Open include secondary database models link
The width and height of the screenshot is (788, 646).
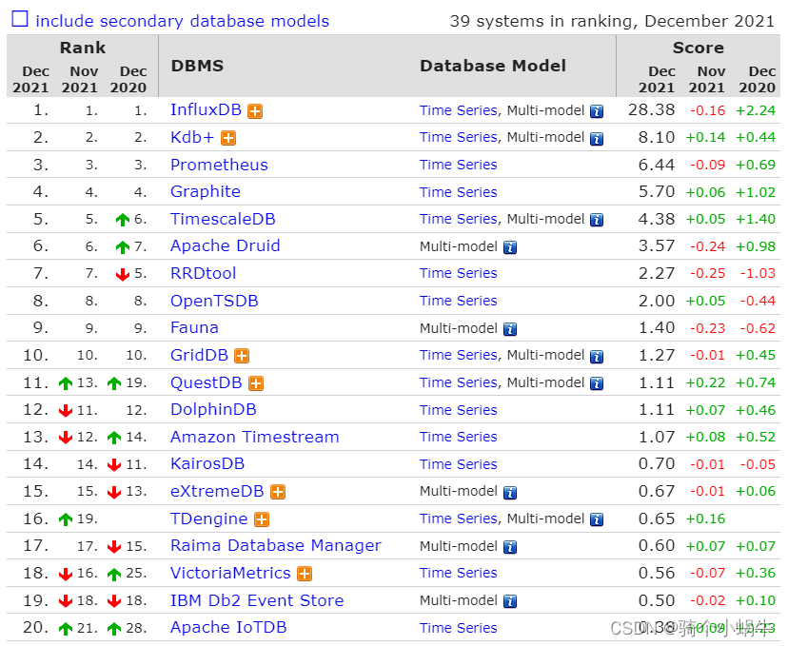[x=183, y=21]
